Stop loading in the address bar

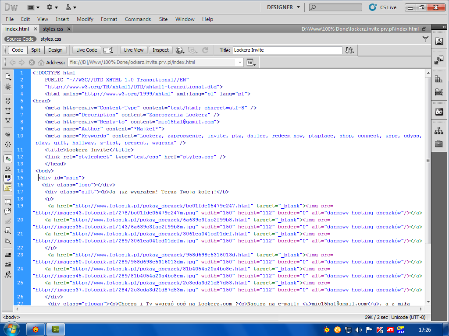[32, 62]
